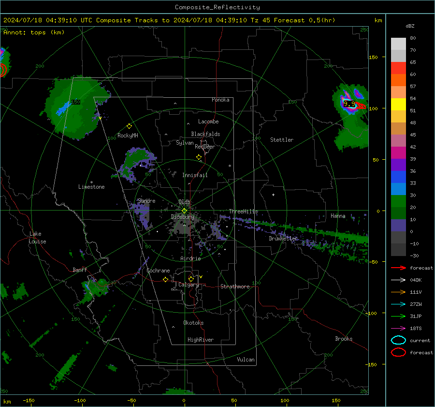The image size is (435, 407).
Task: Click the Innisfail city label
Action: (195, 175)
